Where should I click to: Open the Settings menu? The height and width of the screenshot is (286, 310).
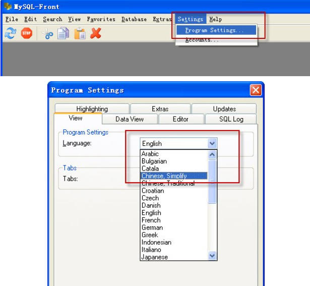click(x=191, y=19)
